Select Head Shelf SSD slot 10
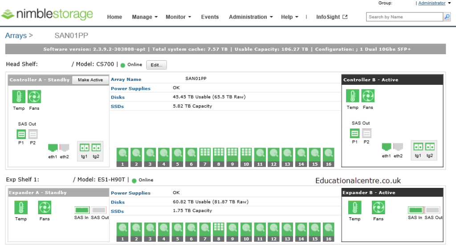The height and width of the screenshot is (247, 456). pyautogui.click(x=246, y=157)
